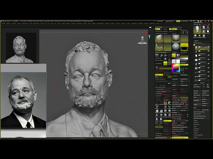Click the padlock icon in left panel
The height and width of the screenshot is (159, 213).
click(161, 55)
